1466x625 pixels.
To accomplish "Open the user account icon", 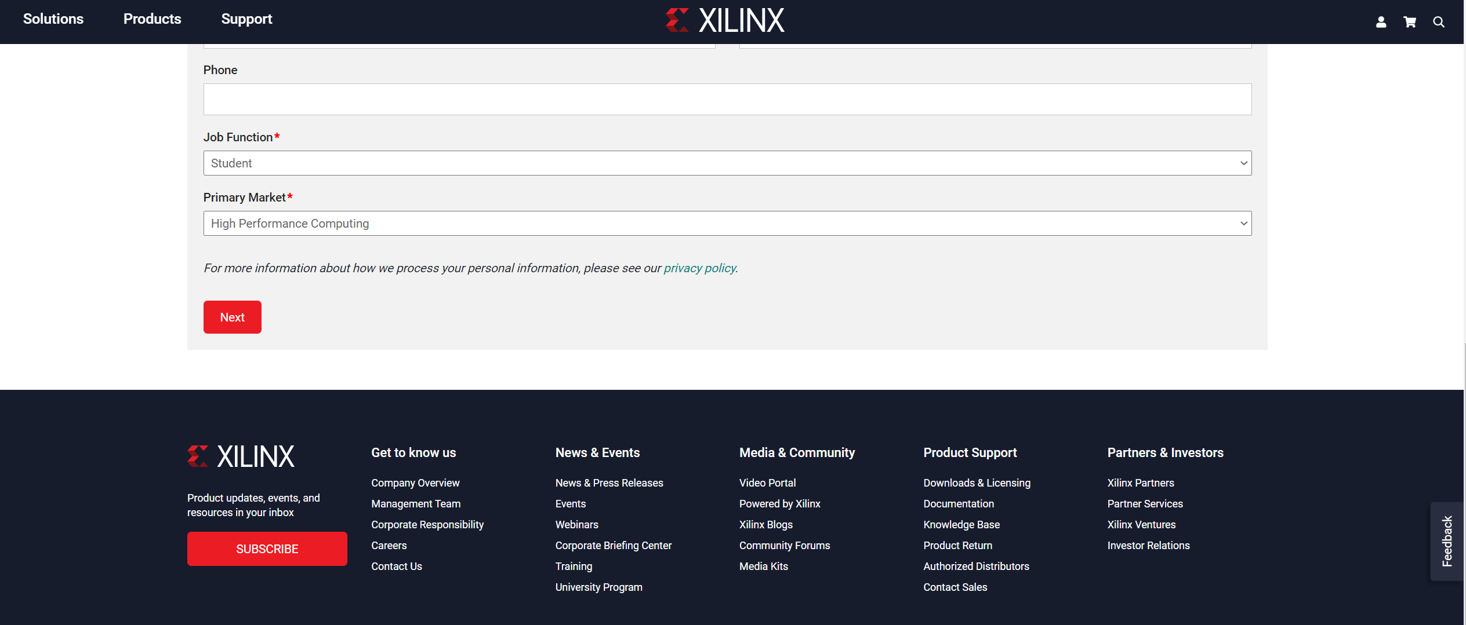I will tap(1381, 21).
